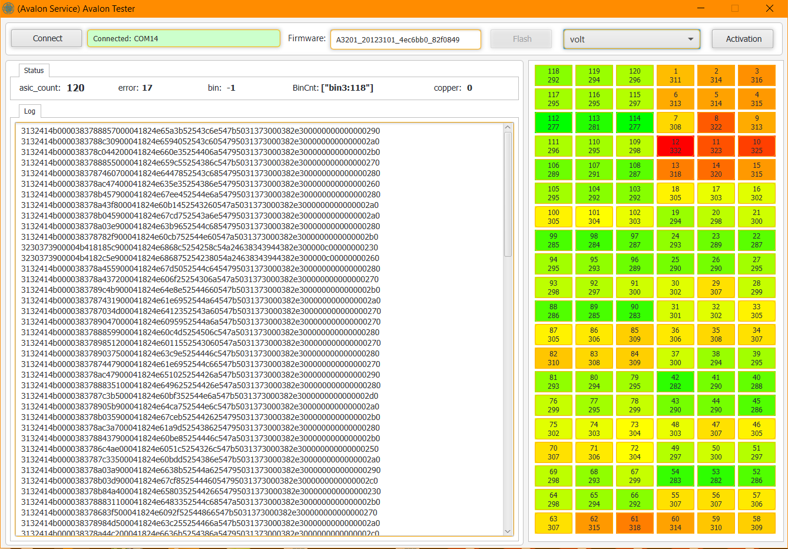Switch to the Log tab
The image size is (788, 549).
[29, 111]
